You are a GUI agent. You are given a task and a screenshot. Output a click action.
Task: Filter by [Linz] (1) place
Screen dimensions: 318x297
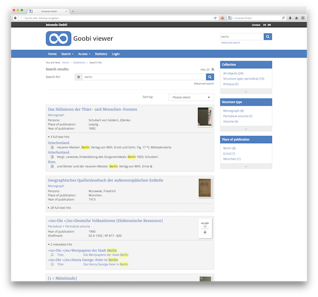click(x=229, y=153)
